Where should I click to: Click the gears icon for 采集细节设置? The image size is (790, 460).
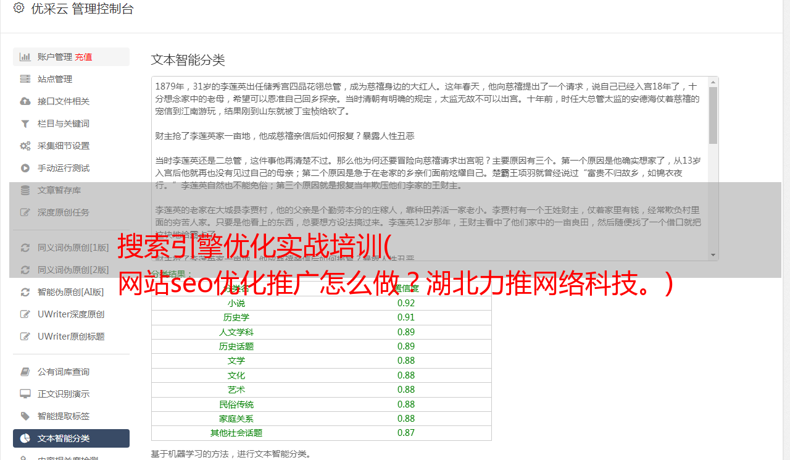click(x=25, y=146)
